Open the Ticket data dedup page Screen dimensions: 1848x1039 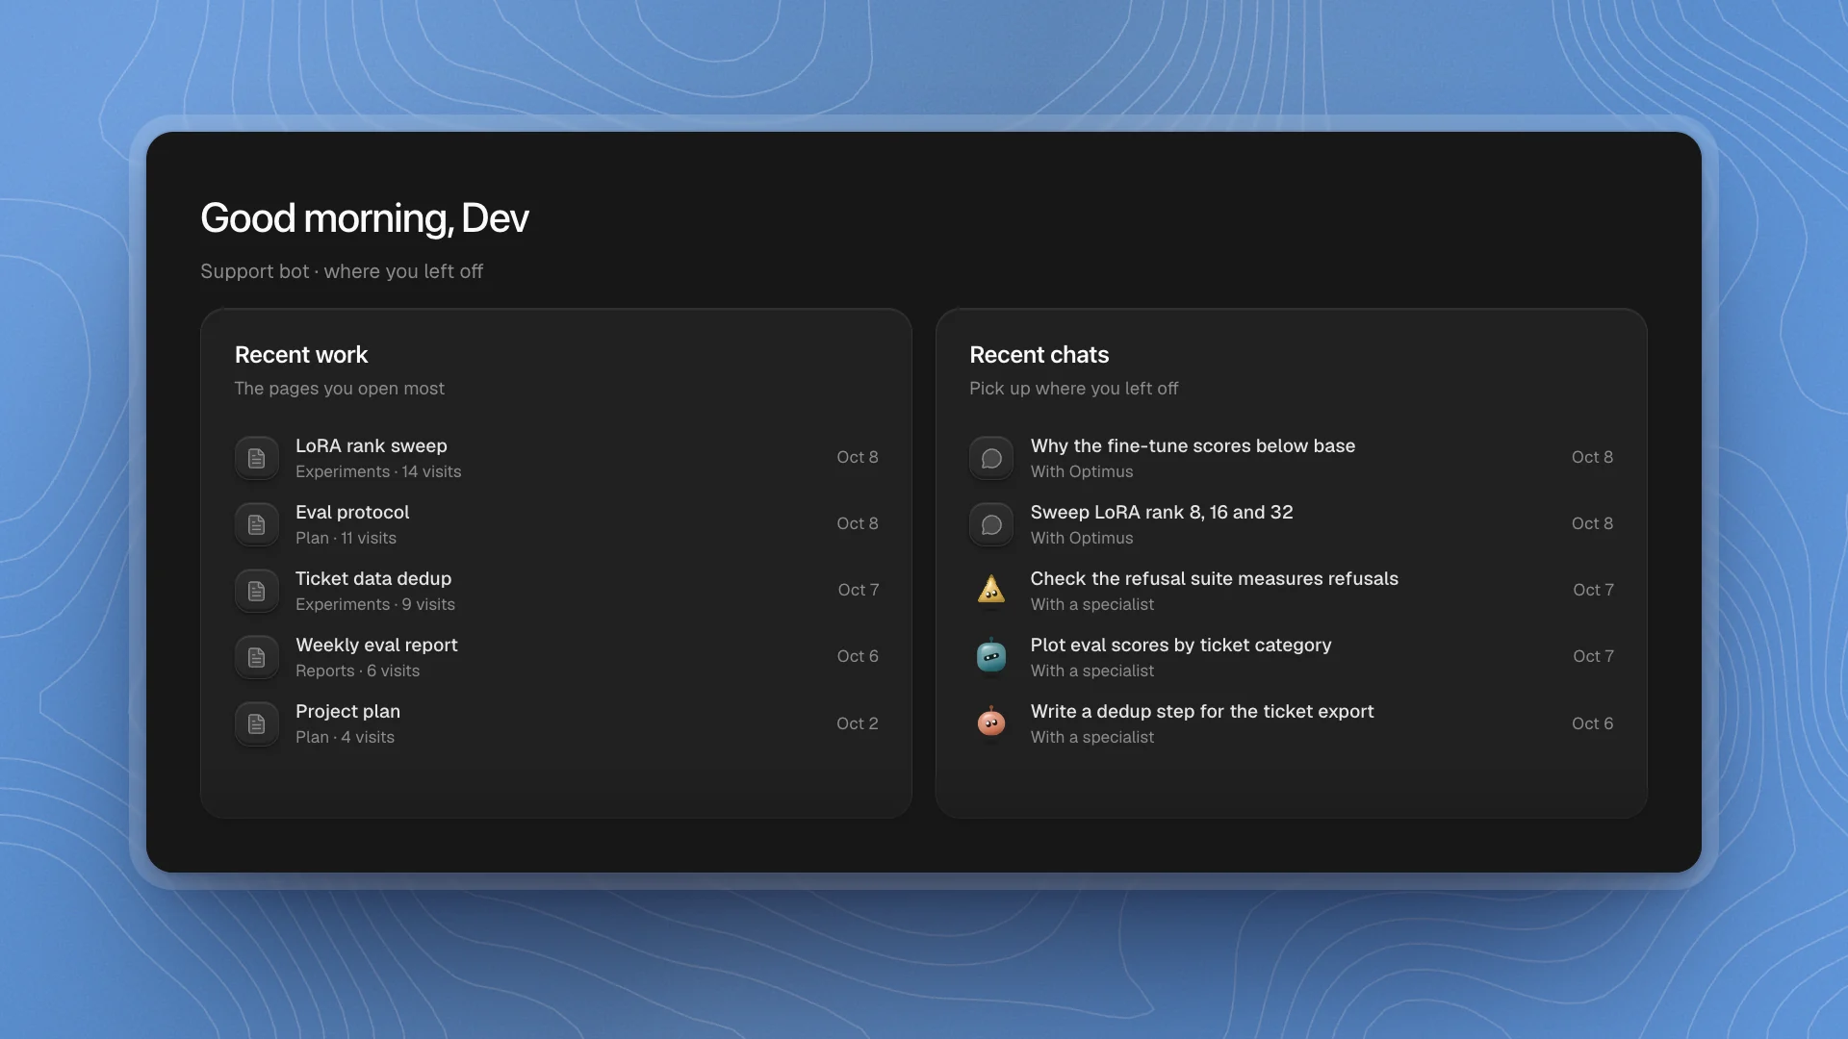556,591
